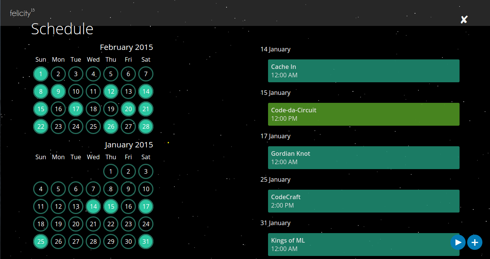This screenshot has width=490, height=259.
Task: Click the blue plus button icon
Action: coord(475,242)
